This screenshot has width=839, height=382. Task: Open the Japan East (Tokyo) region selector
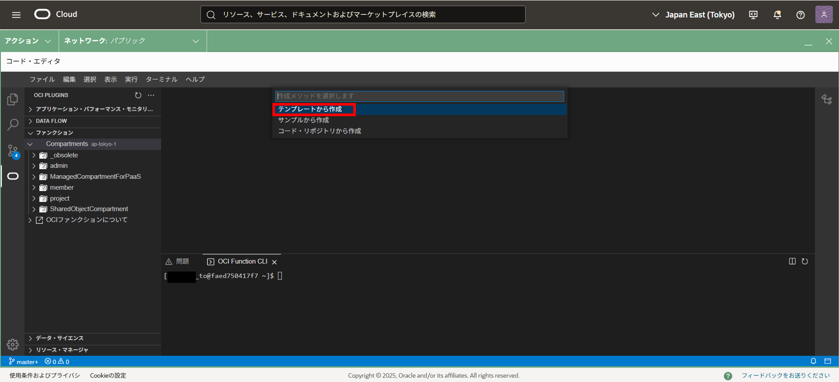tap(693, 15)
